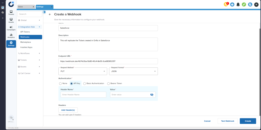Focus the settings Search field
This screenshot has height=130, width=261.
(x=30, y=14)
